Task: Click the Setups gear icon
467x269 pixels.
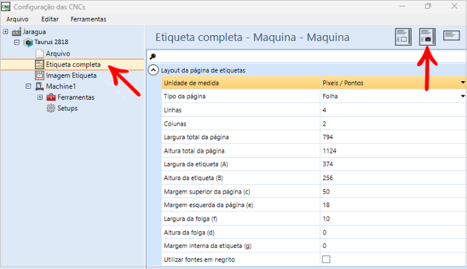Action: click(51, 108)
